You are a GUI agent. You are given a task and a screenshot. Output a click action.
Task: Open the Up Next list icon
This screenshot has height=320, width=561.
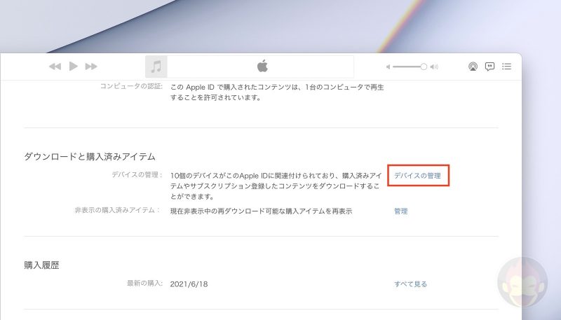coord(506,67)
